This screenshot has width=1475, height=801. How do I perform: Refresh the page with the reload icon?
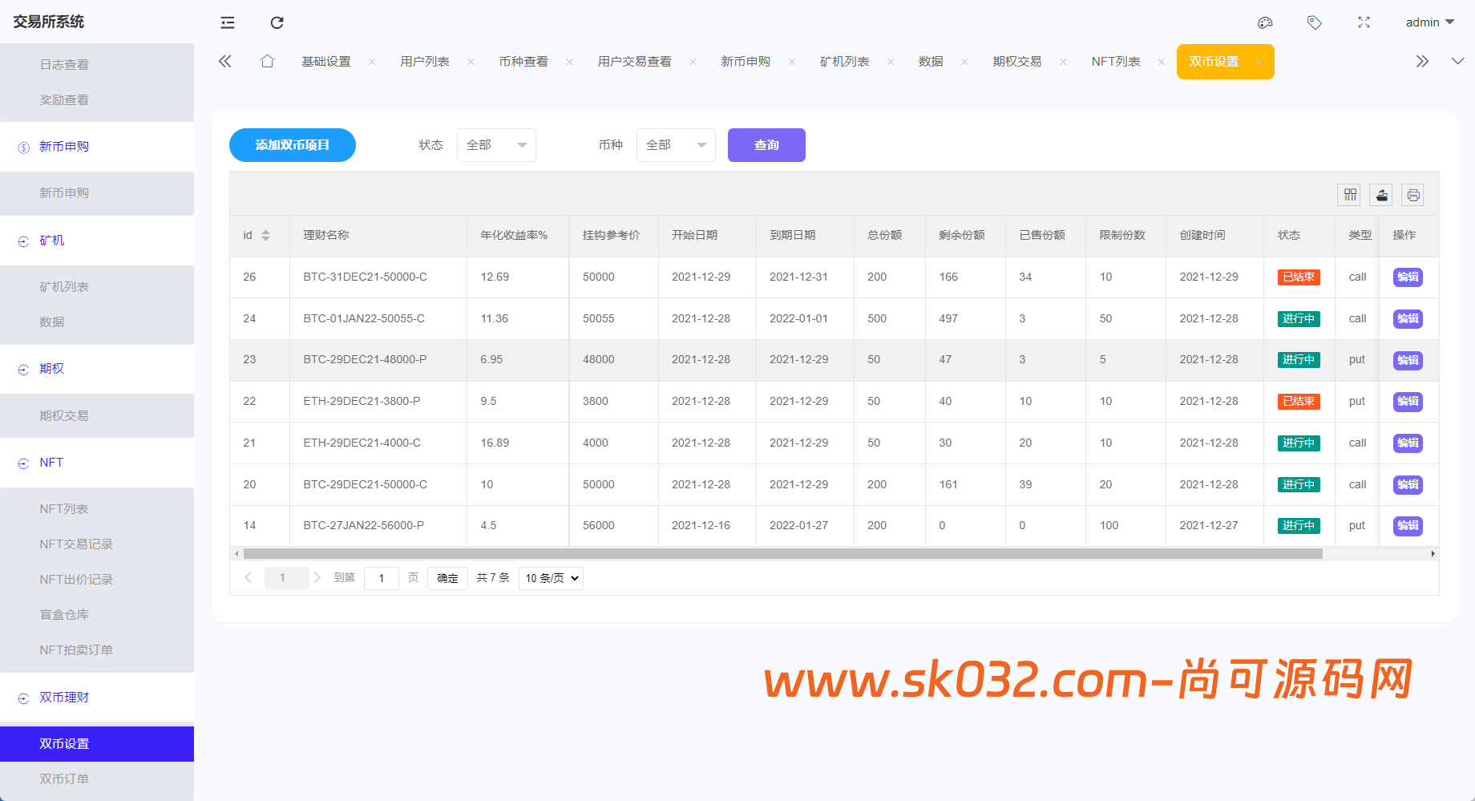tap(277, 22)
